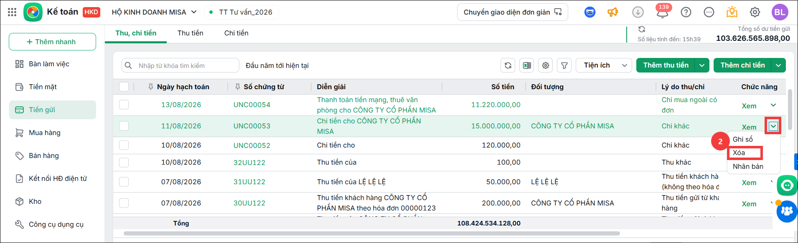This screenshot has width=798, height=243.
Task: Expand the Thêm thu tiền arrow dropdown
Action: 702,65
